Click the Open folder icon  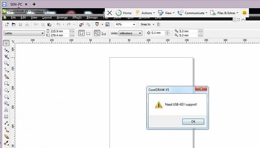14,25
